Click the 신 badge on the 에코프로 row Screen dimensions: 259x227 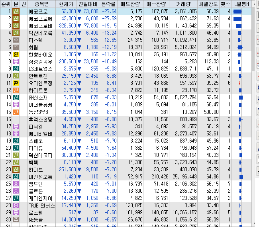16,12
